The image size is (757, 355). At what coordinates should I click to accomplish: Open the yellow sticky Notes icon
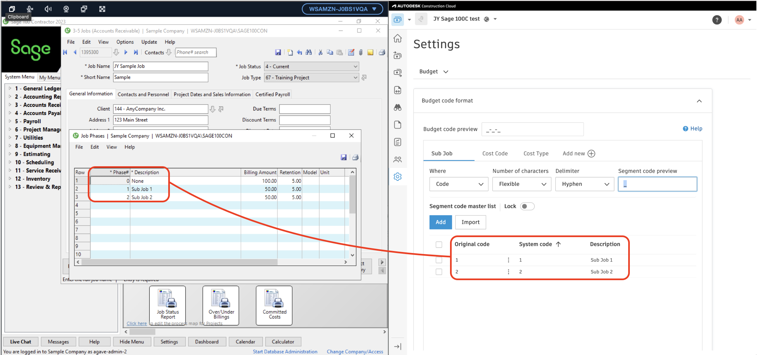coord(370,52)
